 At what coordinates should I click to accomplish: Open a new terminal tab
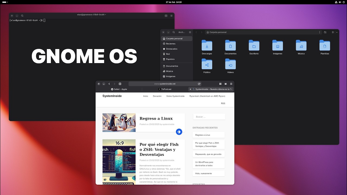(166, 16)
